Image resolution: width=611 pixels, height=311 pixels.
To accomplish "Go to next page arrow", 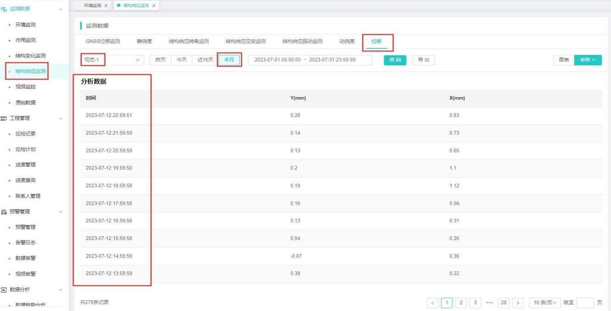I will [518, 303].
